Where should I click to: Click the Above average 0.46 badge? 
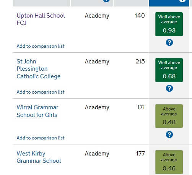coord(169,162)
